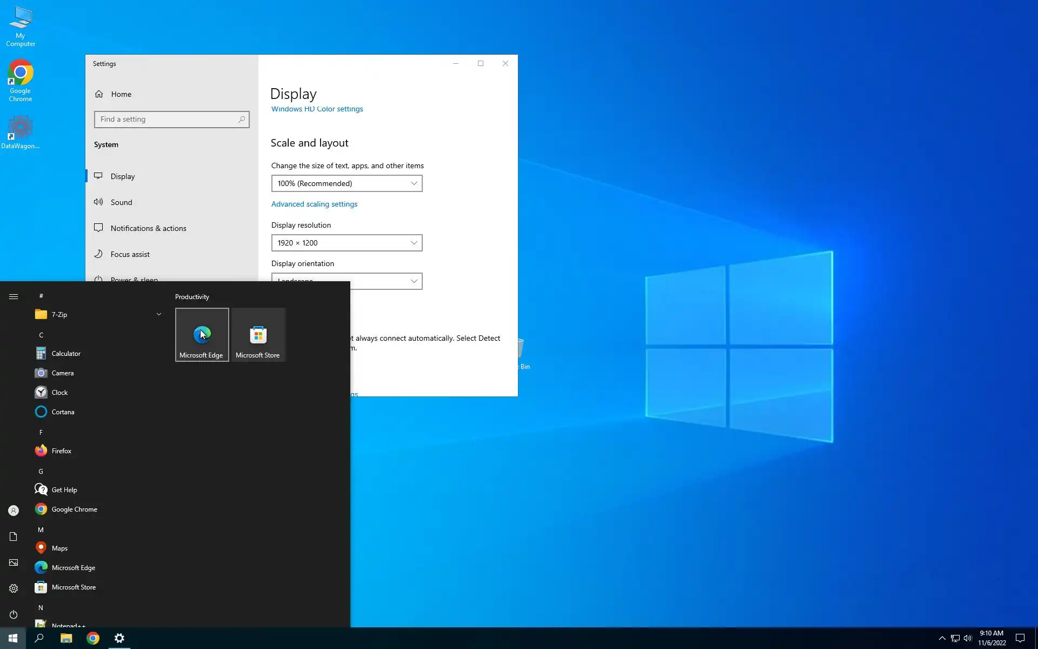Open the Microsoft Edge tile

click(x=202, y=335)
